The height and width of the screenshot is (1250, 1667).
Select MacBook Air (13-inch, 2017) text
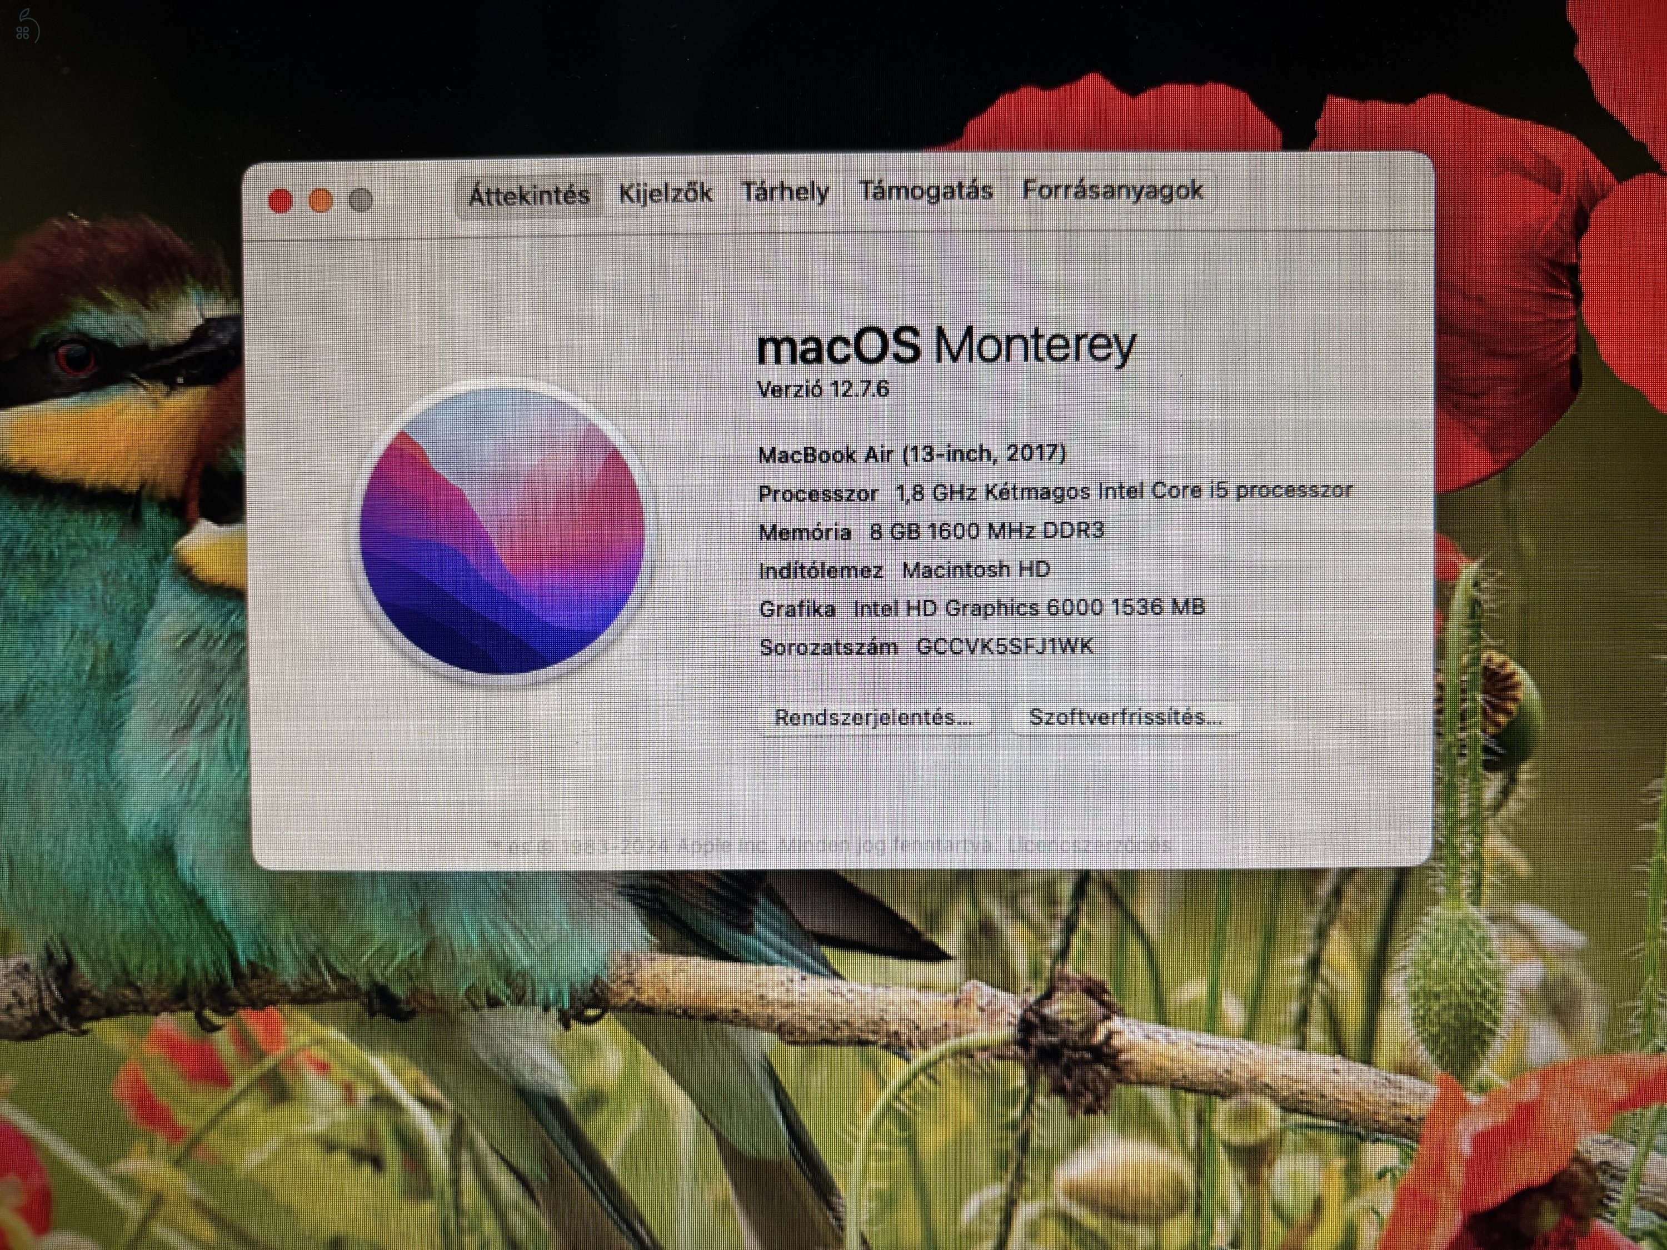click(x=912, y=453)
